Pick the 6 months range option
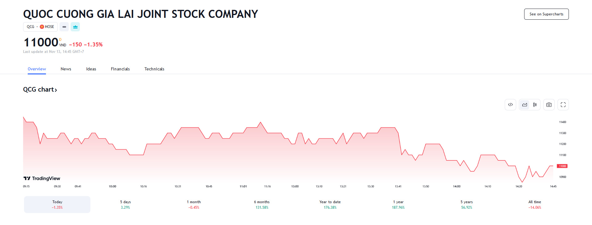 pyautogui.click(x=262, y=204)
